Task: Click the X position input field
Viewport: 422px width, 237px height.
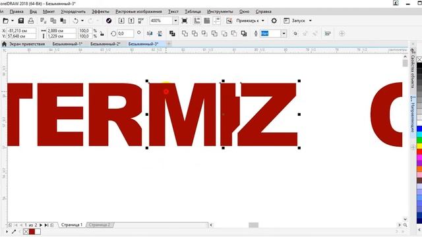Action: tap(22, 31)
